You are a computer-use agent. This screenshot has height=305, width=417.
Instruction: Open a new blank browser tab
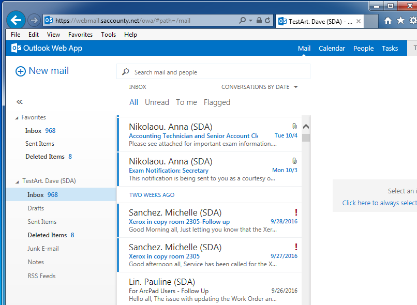coord(371,21)
